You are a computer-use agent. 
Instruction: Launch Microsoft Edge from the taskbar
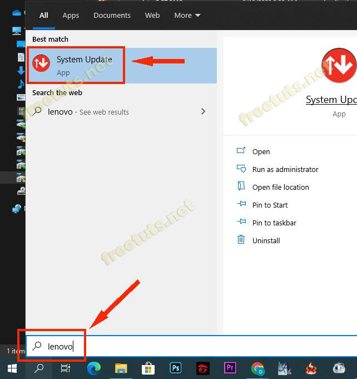(94, 368)
